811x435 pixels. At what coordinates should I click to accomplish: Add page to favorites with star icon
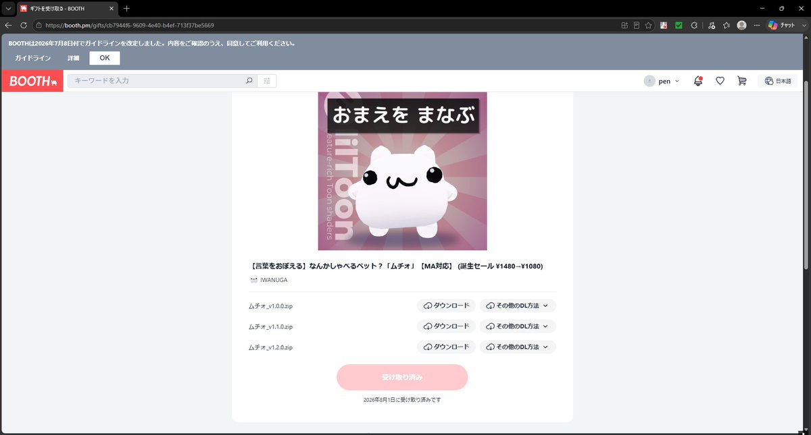coord(648,25)
